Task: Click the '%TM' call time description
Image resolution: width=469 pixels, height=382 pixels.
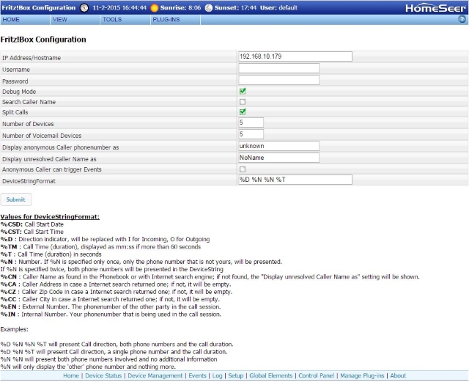Action: point(100,246)
